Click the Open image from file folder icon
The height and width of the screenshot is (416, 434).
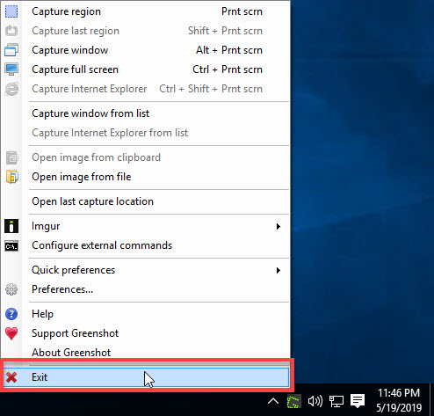[12, 177]
